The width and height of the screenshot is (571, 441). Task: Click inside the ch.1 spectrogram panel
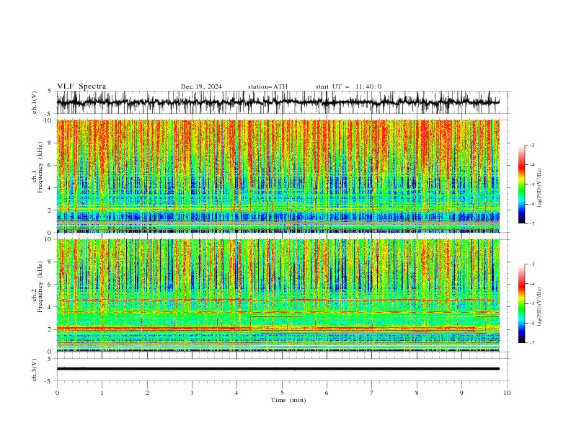coord(278,176)
